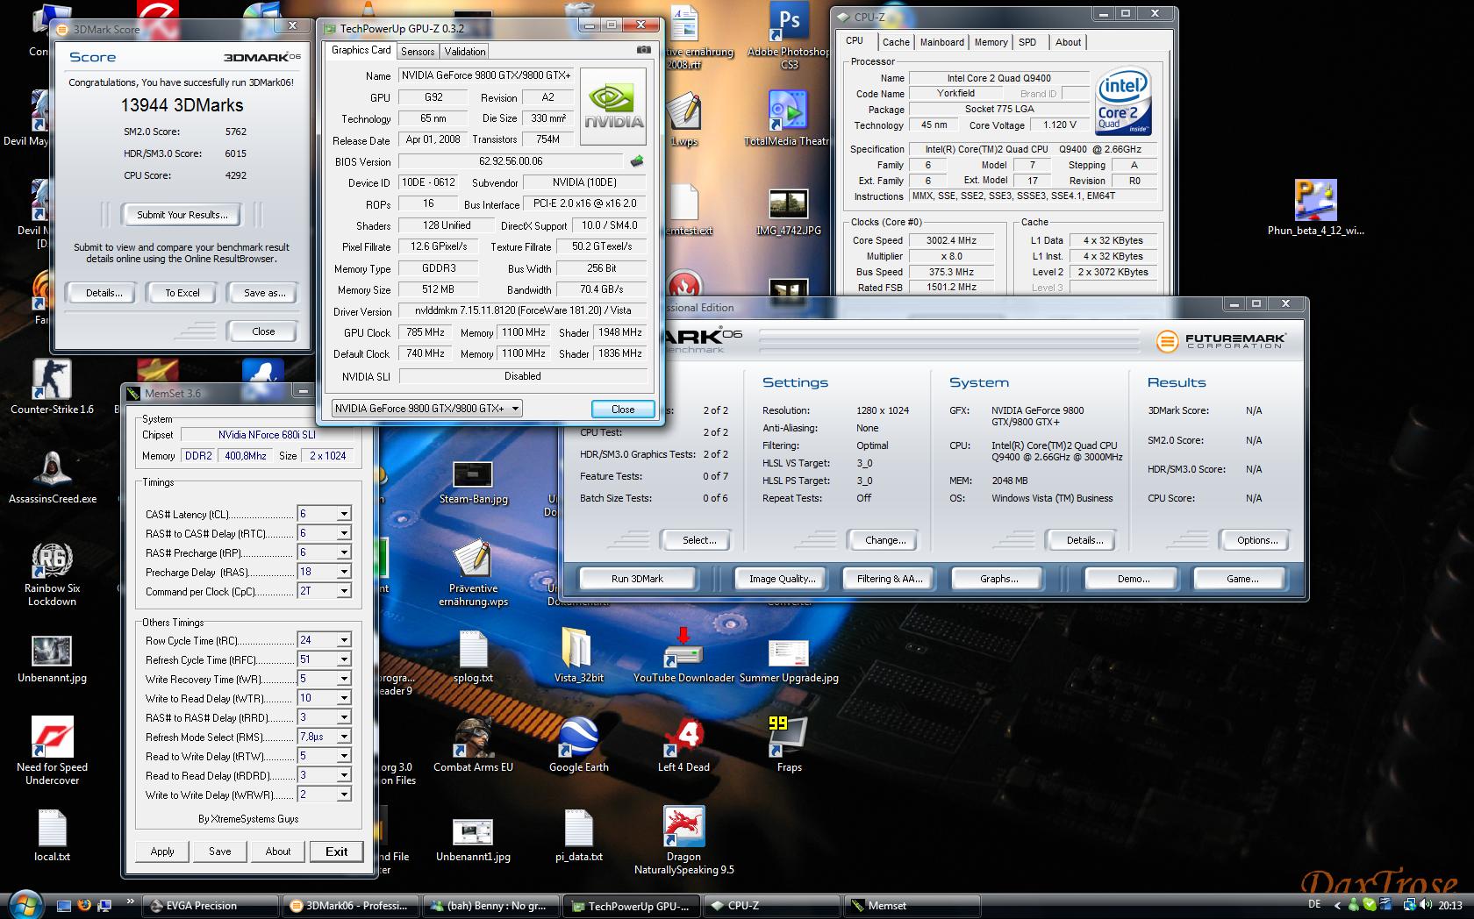The height and width of the screenshot is (919, 1474).
Task: Open SPD tab in CPU-Z
Action: point(1027,42)
